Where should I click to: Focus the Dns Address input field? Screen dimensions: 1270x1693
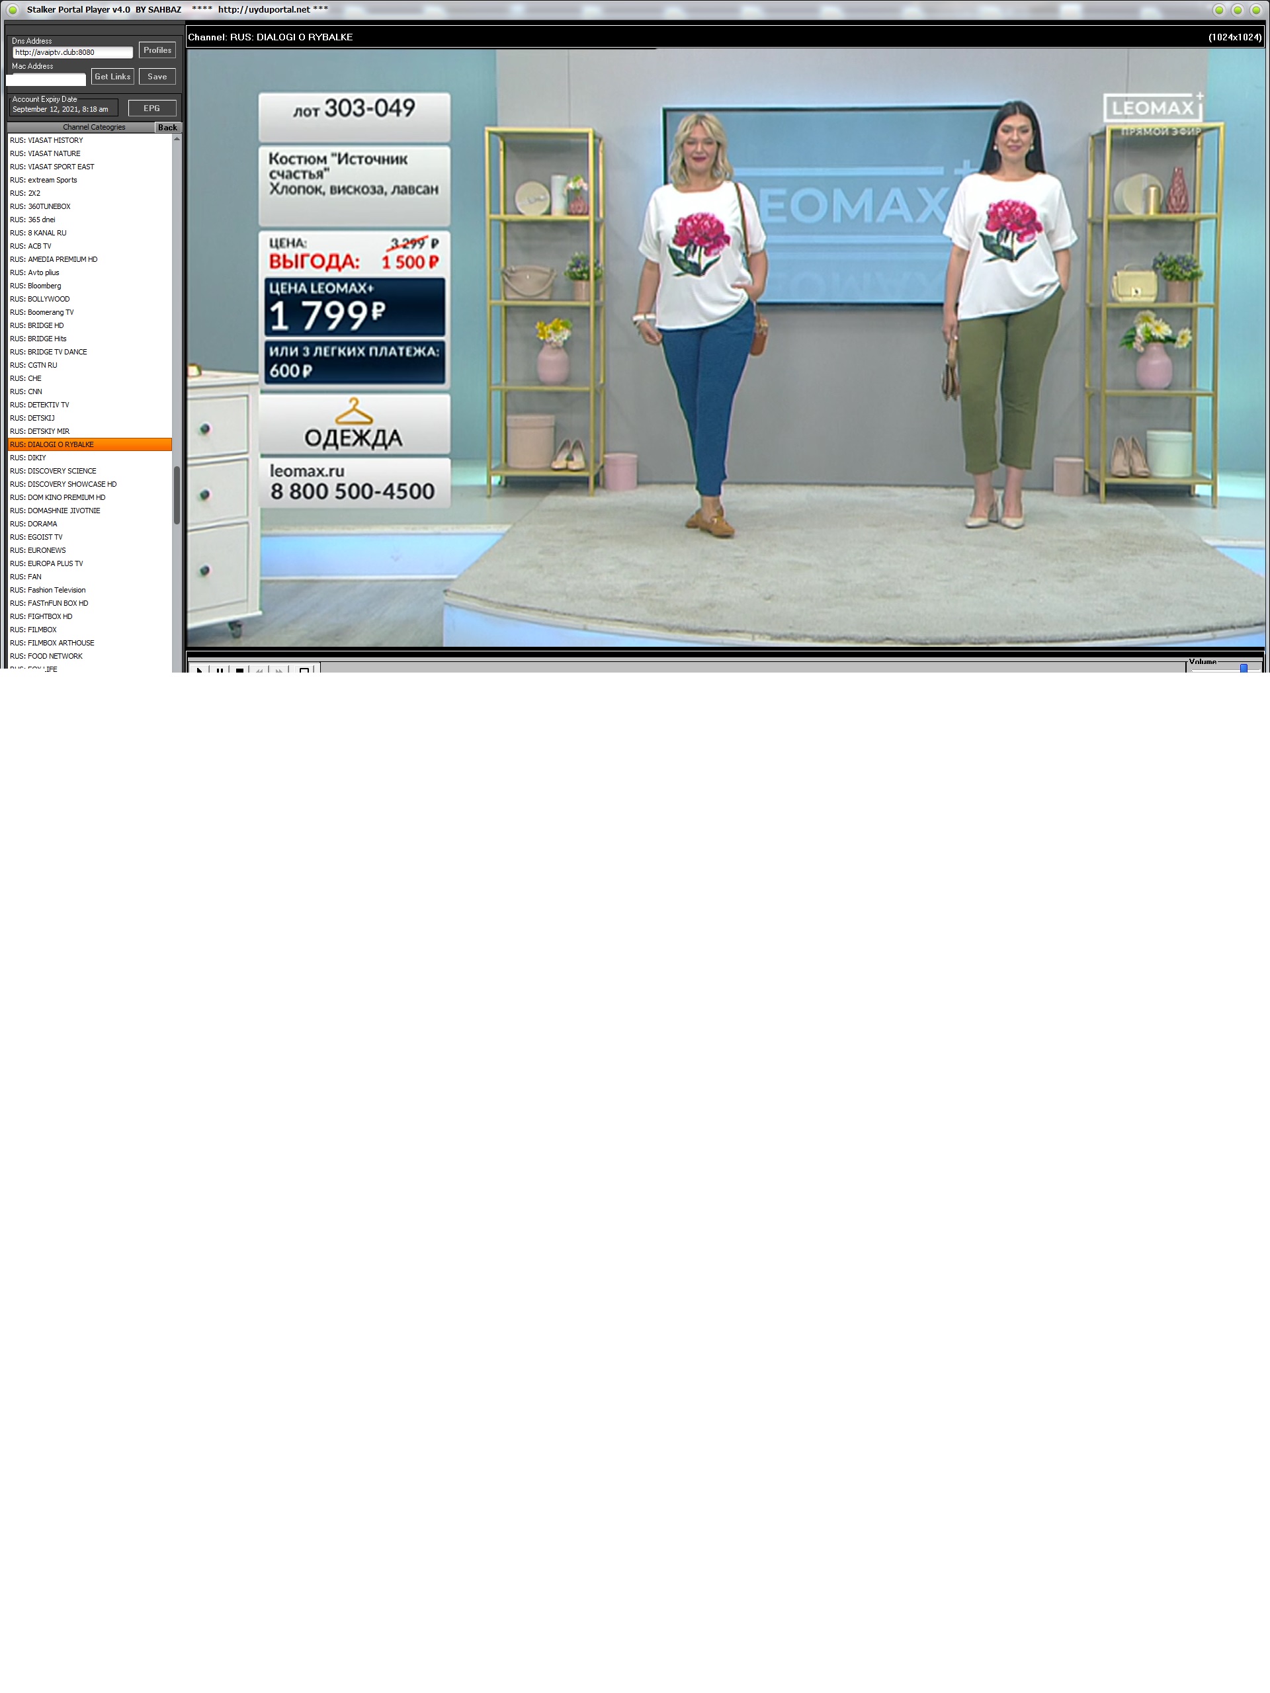click(x=73, y=52)
